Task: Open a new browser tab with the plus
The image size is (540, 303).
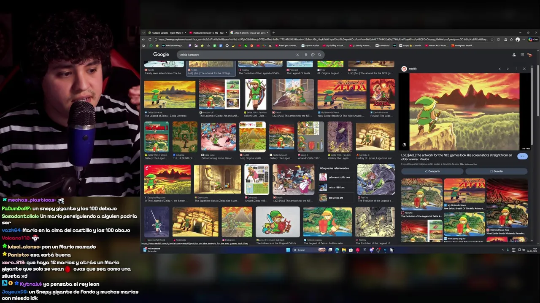Action: (273, 32)
